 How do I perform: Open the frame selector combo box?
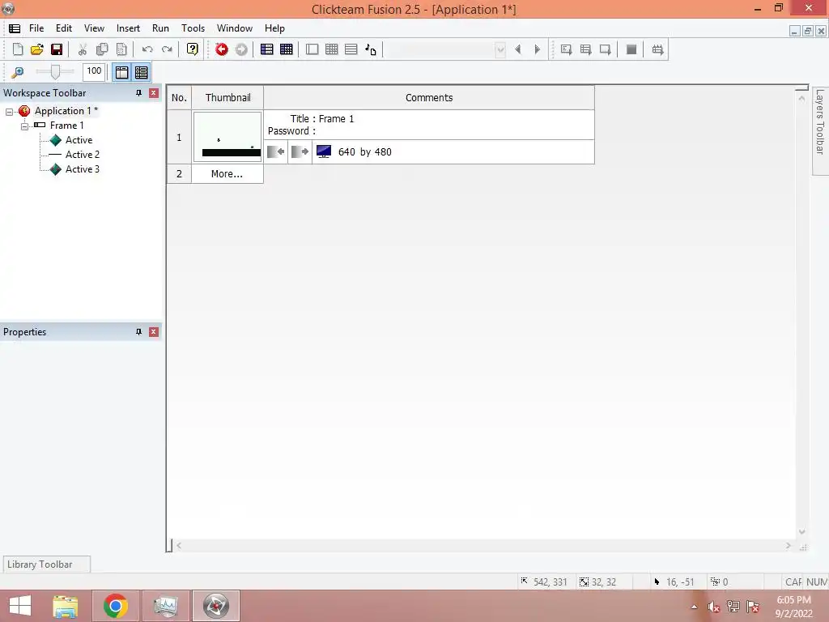(445, 49)
